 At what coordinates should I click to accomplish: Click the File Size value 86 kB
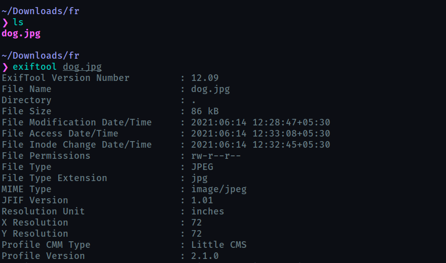(x=205, y=111)
